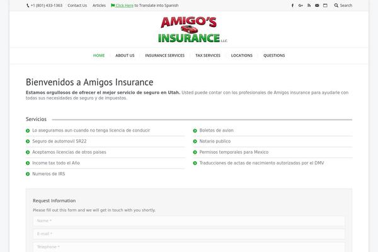Screen dimensions: 378x252
Task: Open the Facebook social icon
Action: pyautogui.click(x=292, y=5)
